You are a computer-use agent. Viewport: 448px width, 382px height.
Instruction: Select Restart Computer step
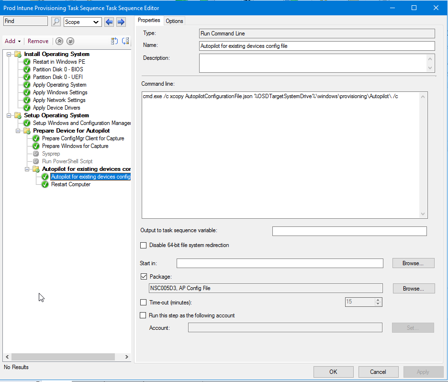pyautogui.click(x=71, y=185)
